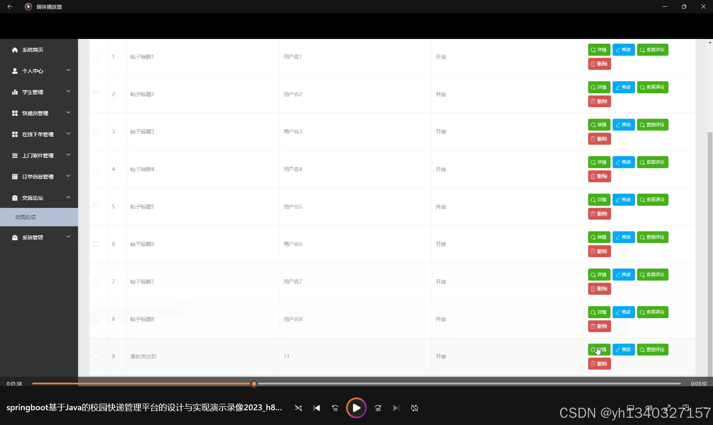Skip forward 30 seconds

(378, 408)
